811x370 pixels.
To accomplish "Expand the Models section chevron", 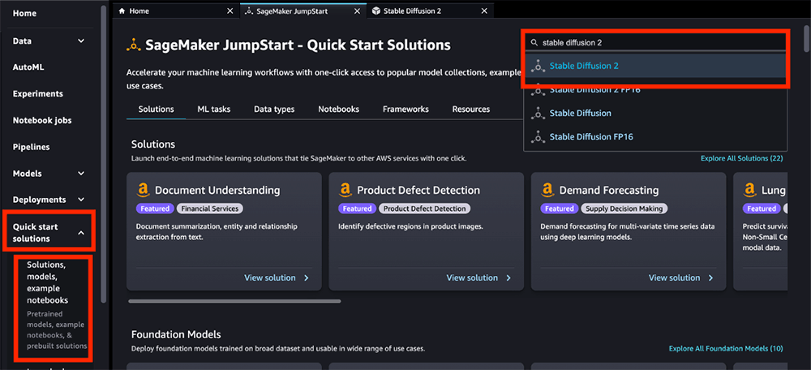I will click(80, 174).
